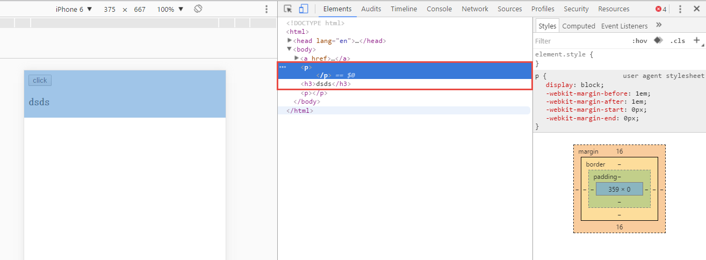Close the DevTools panel
706x260 pixels.
click(x=696, y=9)
